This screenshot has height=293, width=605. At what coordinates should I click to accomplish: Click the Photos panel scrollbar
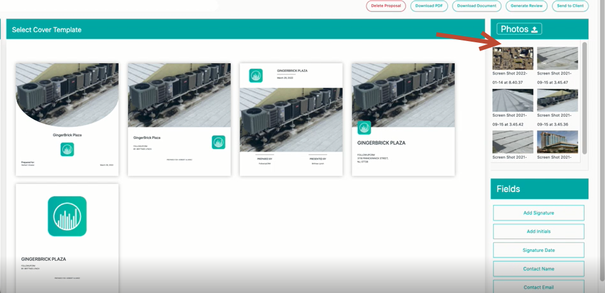(584, 98)
